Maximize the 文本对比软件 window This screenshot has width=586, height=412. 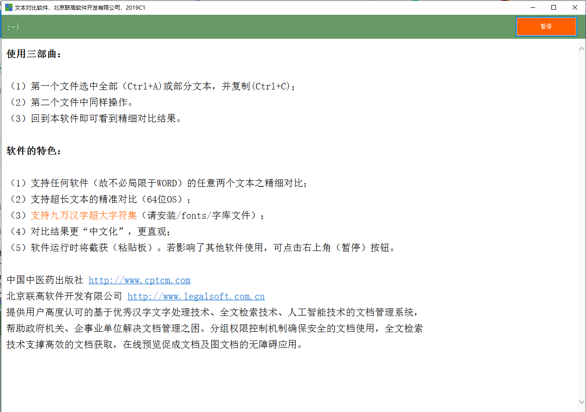[554, 7]
